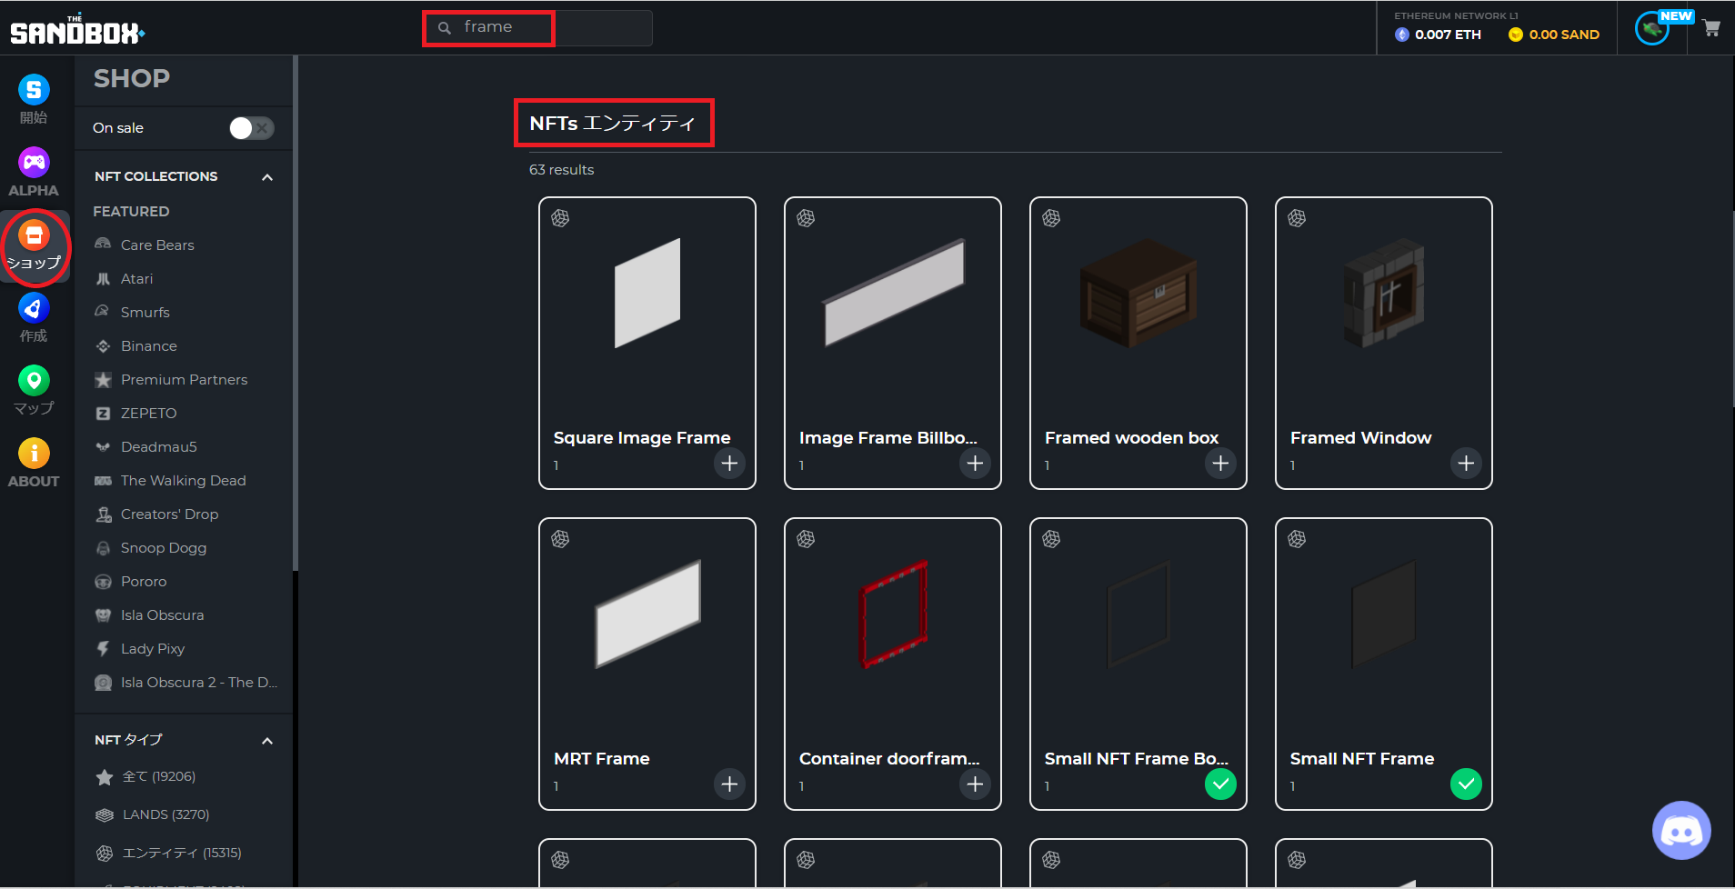Open the shopping cart icon
Screen dimensions: 1735x889
1711,28
